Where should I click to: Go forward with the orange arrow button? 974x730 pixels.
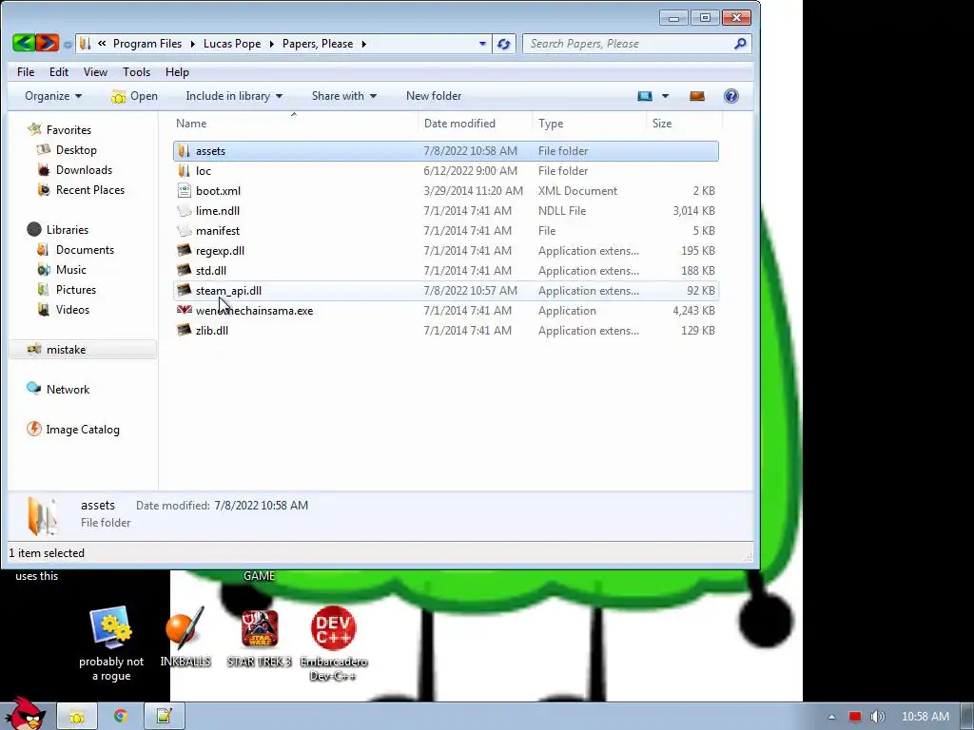tap(48, 43)
